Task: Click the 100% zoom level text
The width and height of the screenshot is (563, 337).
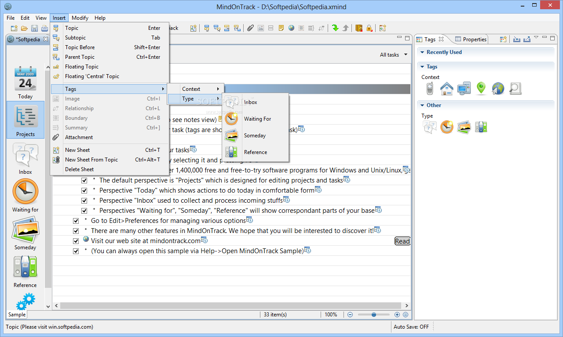Action: coord(331,315)
